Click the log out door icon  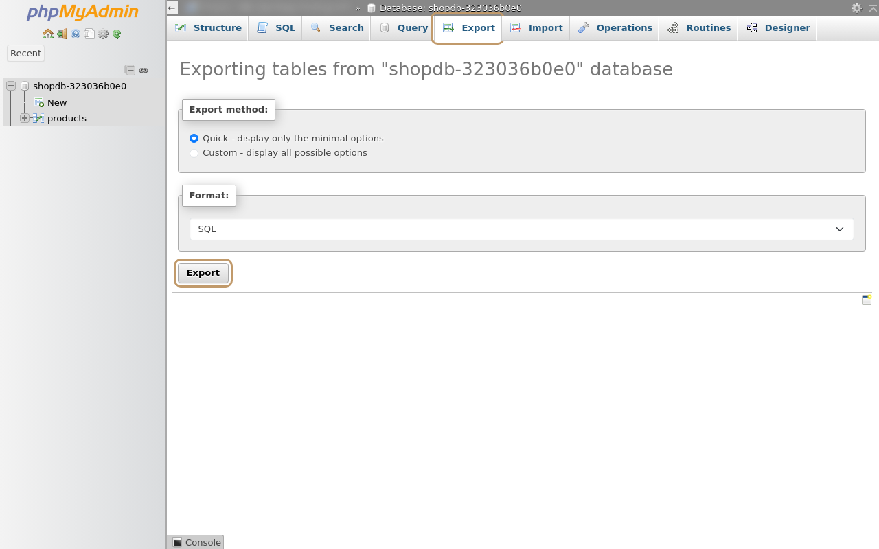pos(62,34)
